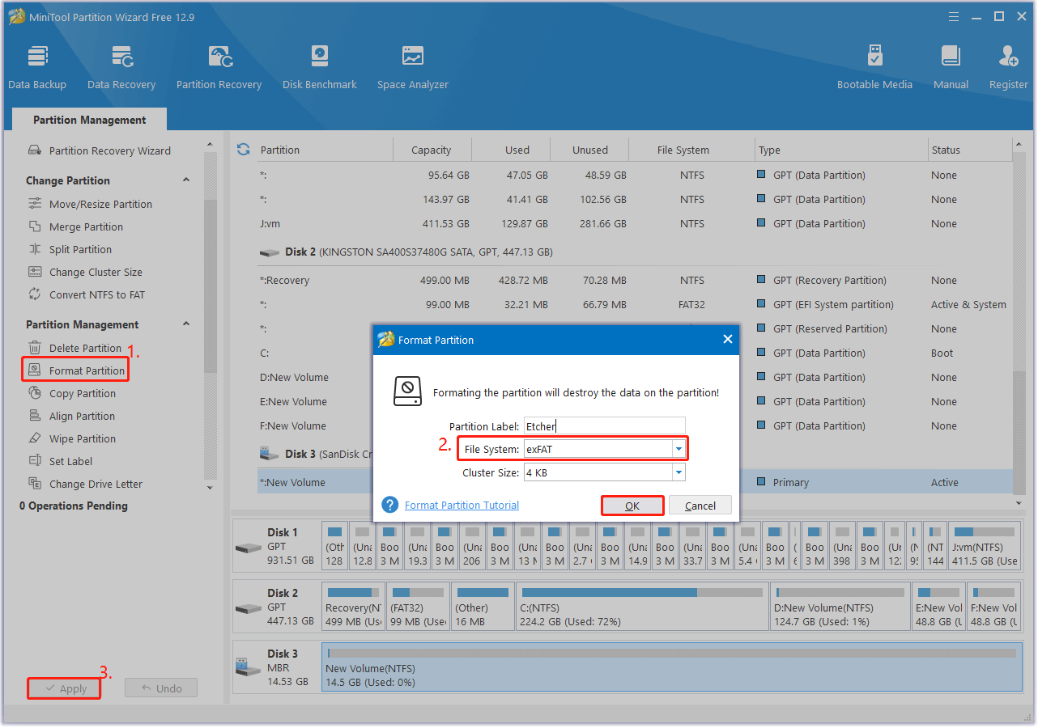Choose Wipe Partition
Image resolution: width=1038 pixels, height=728 pixels.
point(72,438)
